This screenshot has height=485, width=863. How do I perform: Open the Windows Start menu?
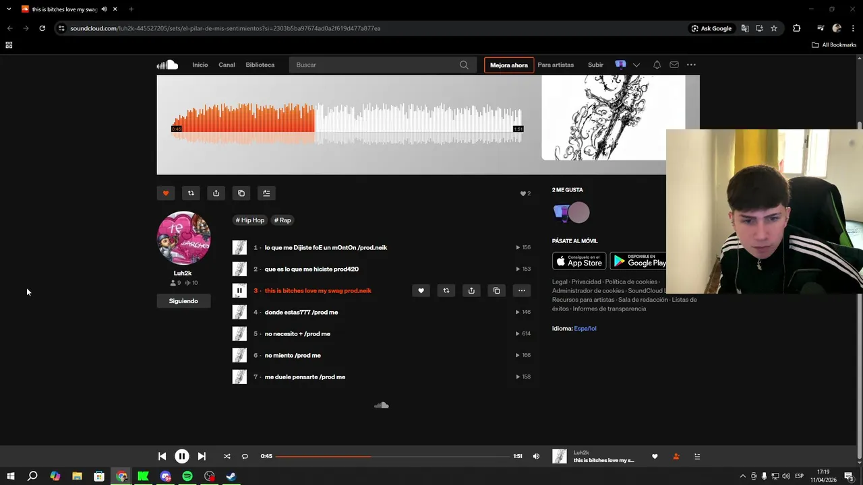tap(10, 476)
